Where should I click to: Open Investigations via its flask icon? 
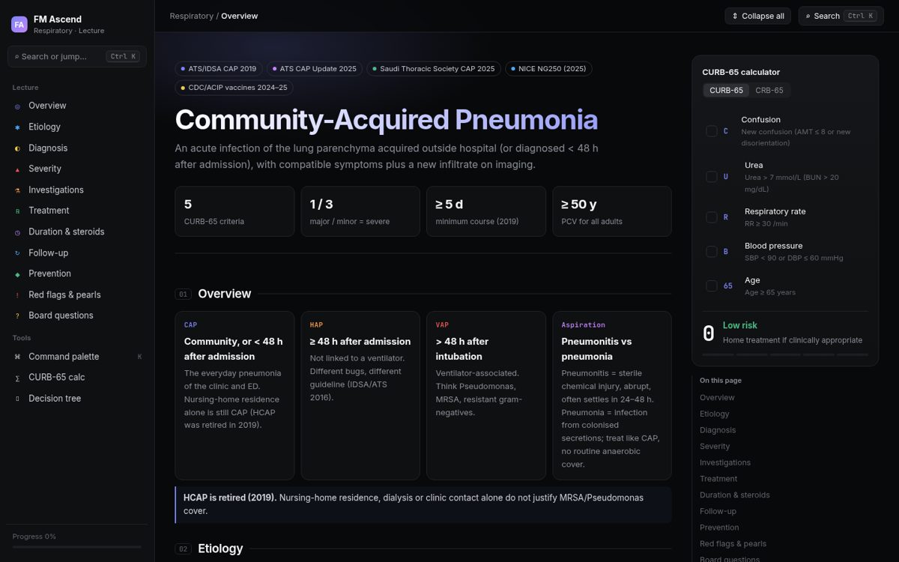click(17, 190)
